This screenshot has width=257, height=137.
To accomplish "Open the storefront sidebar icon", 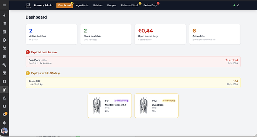I will coord(4,73).
